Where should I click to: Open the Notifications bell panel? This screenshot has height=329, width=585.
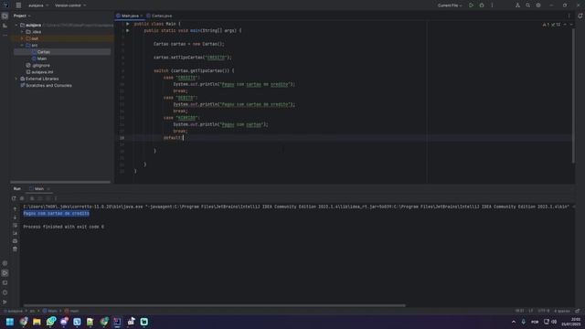coord(580,16)
